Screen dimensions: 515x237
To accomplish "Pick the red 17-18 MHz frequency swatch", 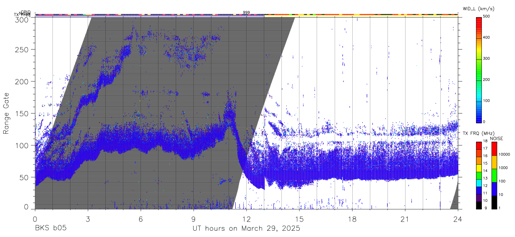I will [479, 145].
